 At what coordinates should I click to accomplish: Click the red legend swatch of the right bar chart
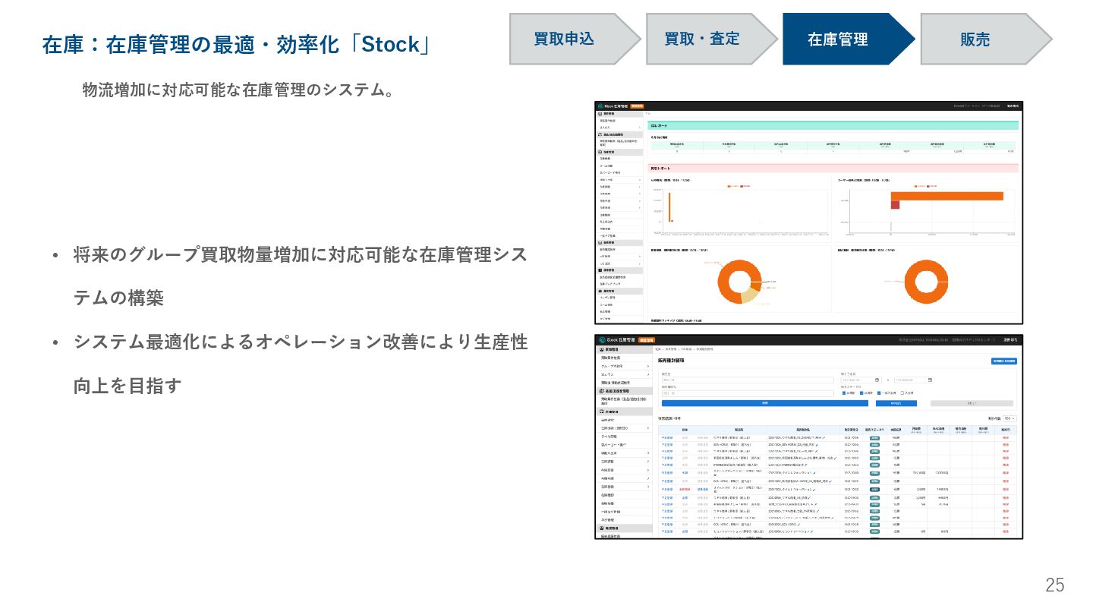point(928,186)
